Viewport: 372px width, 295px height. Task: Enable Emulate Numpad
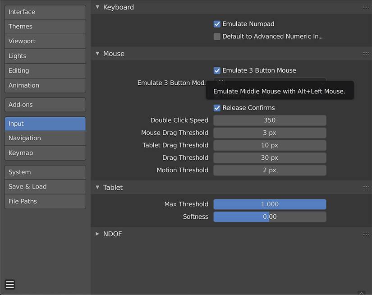[217, 23]
